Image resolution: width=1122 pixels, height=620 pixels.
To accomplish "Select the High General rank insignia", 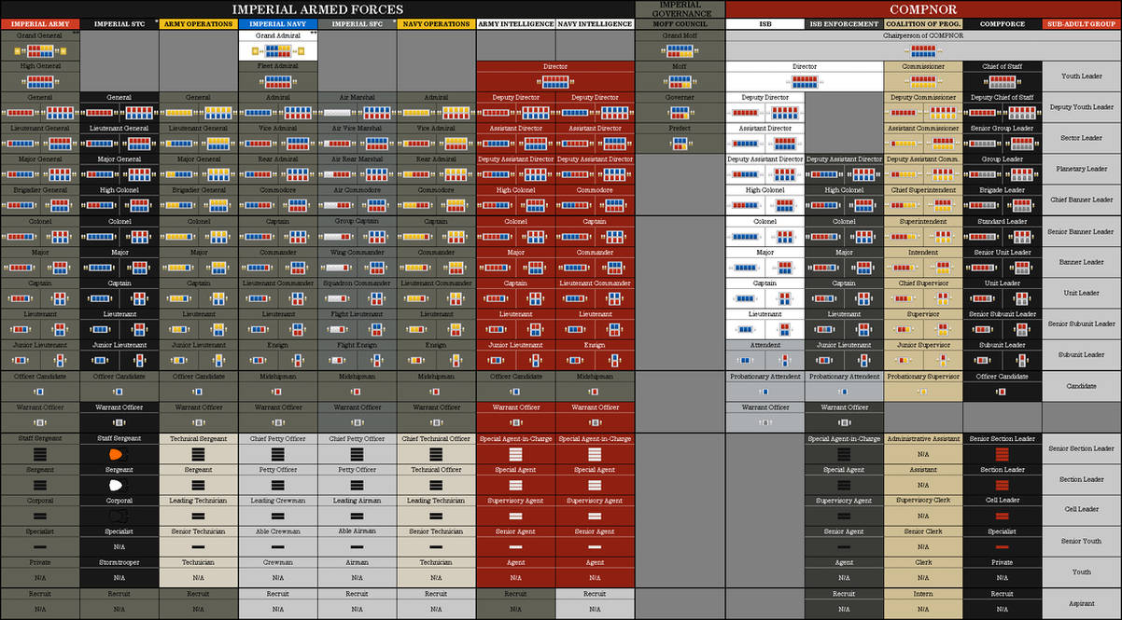I will click(x=39, y=82).
